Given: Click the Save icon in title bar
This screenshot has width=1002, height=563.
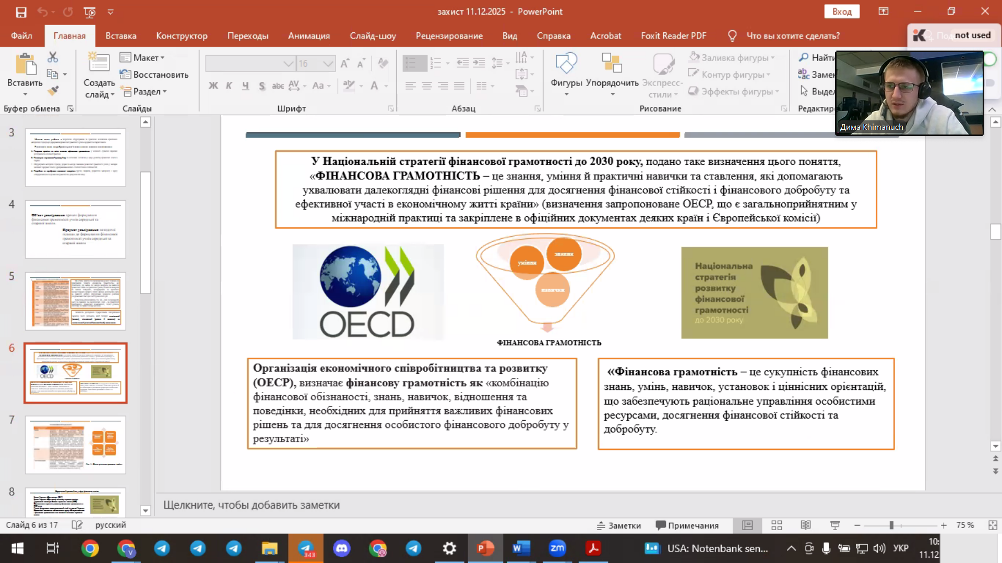Looking at the screenshot, I should tap(21, 11).
